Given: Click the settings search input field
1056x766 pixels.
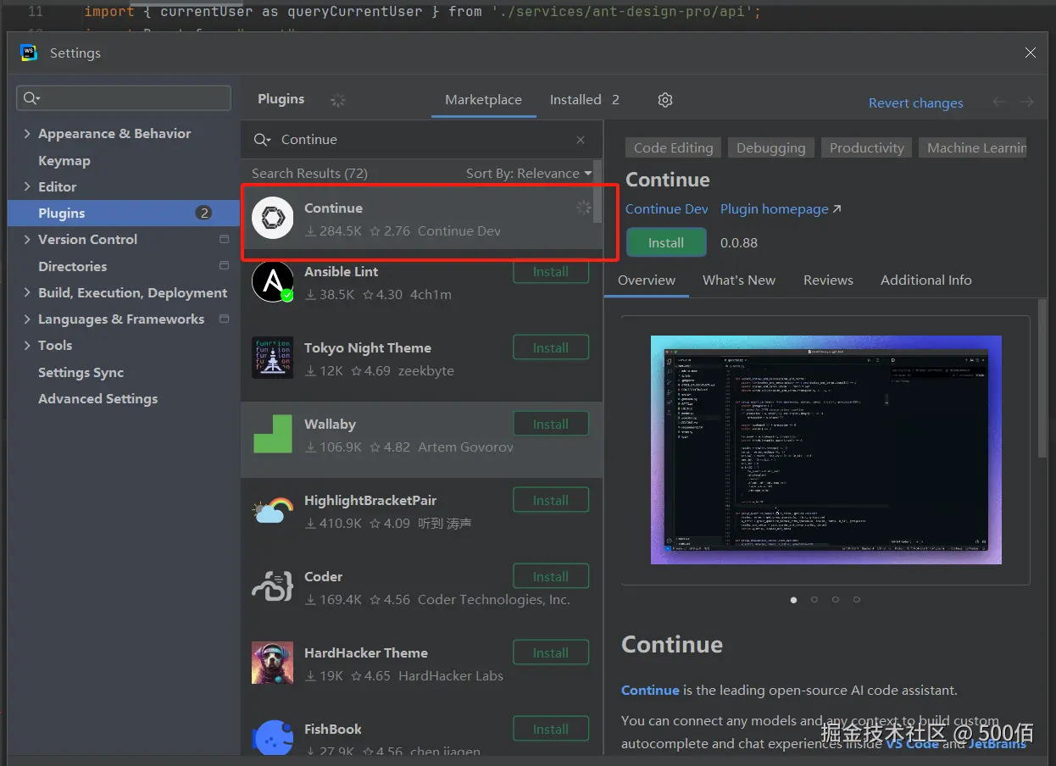Looking at the screenshot, I should (124, 98).
